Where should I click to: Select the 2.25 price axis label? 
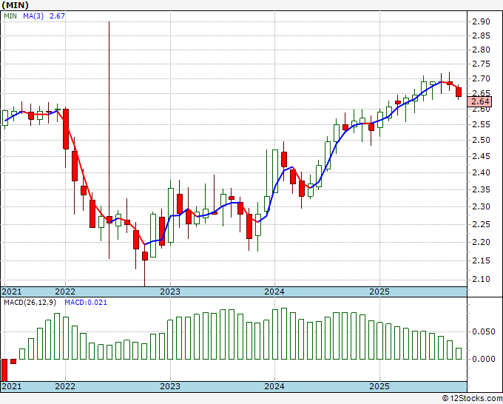(x=481, y=224)
